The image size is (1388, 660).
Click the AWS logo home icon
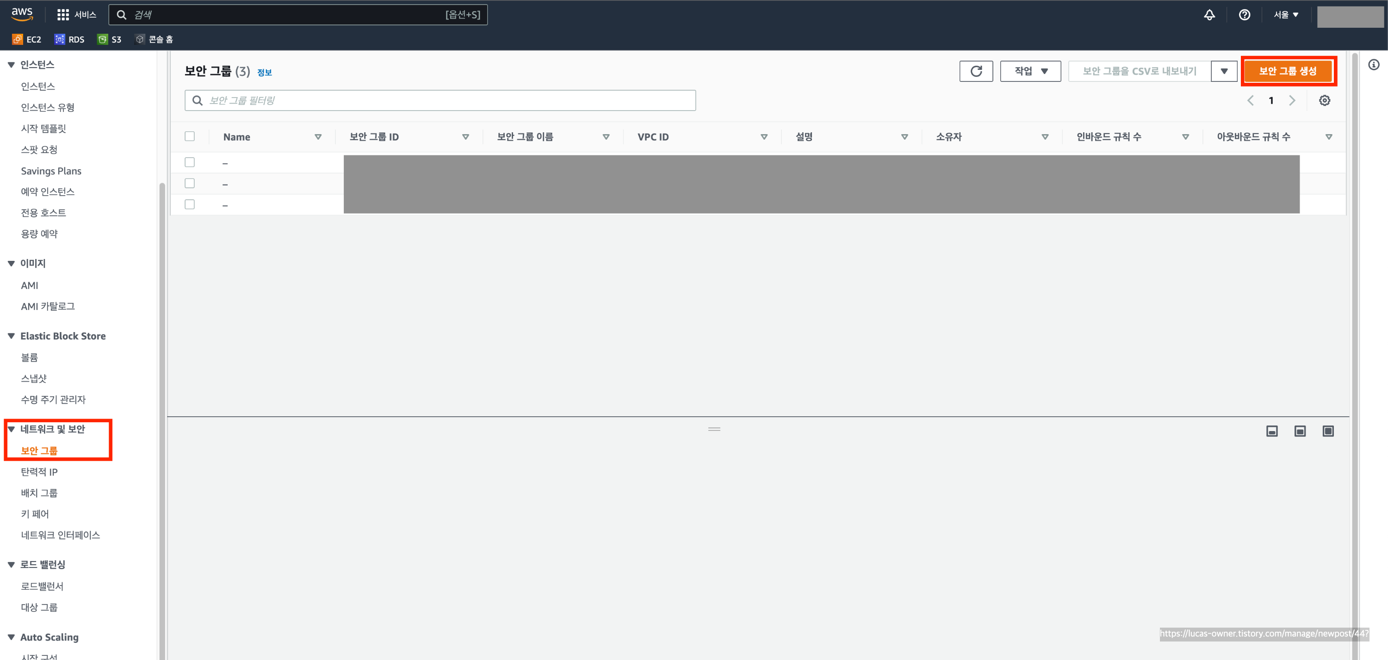pos(22,14)
